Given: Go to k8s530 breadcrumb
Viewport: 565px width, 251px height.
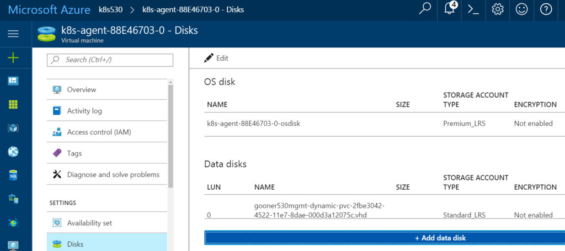Looking at the screenshot, I should 110,10.
